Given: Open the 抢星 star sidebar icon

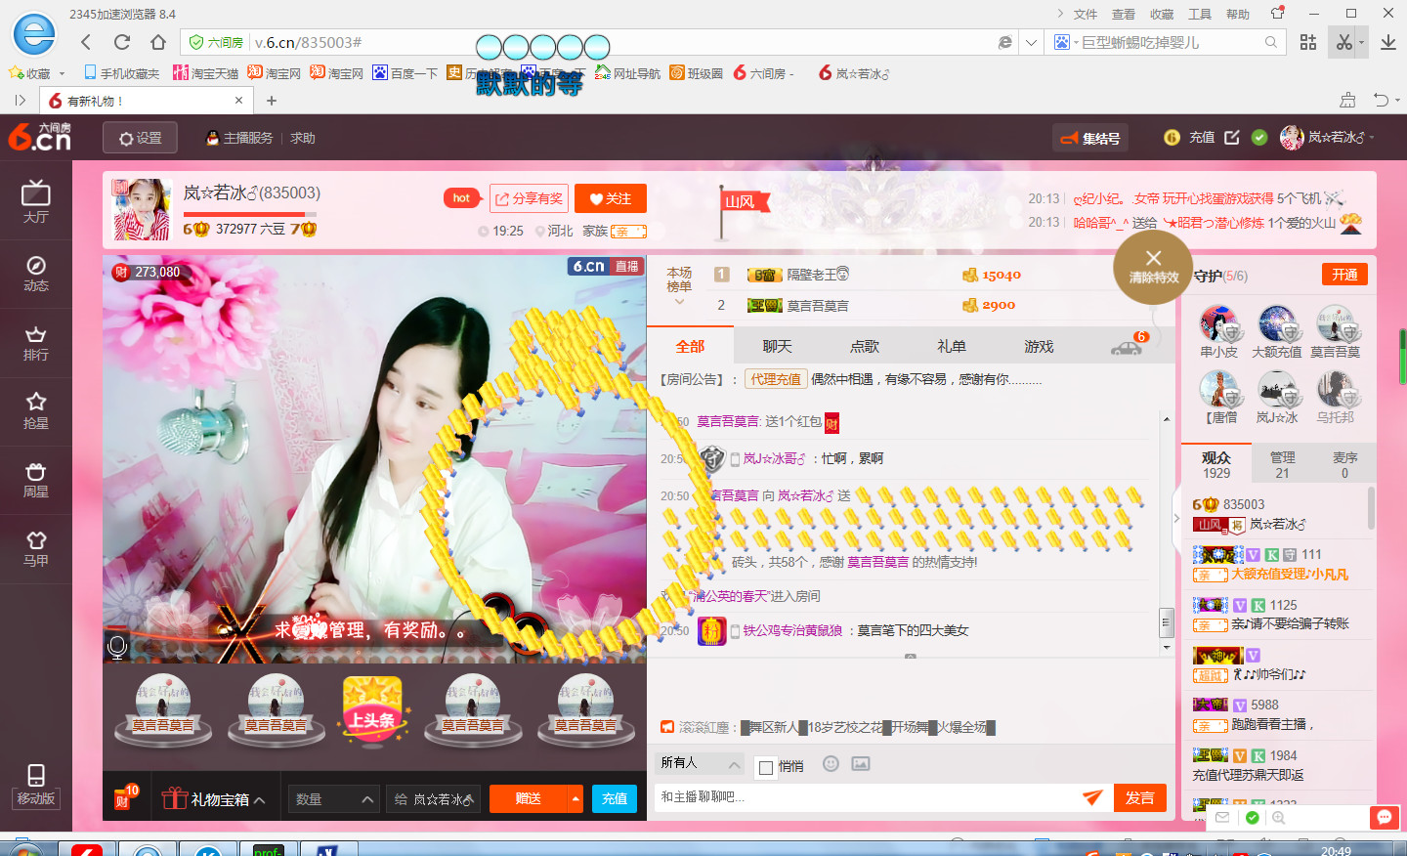Looking at the screenshot, I should [x=36, y=411].
